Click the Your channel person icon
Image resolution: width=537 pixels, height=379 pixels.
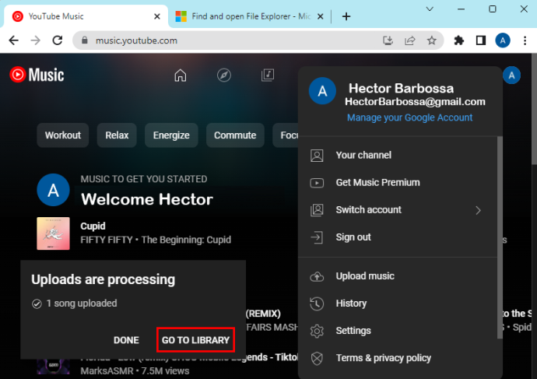317,156
